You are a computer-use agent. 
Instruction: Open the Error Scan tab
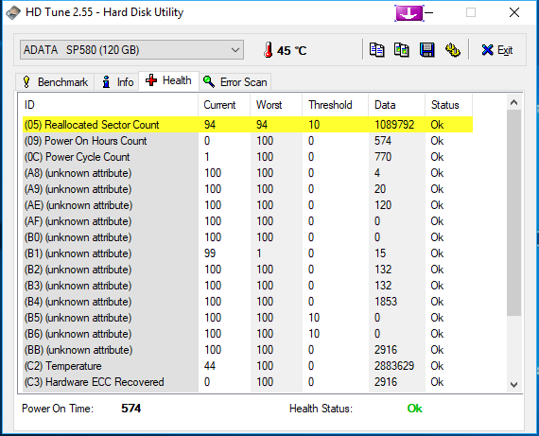pos(235,82)
